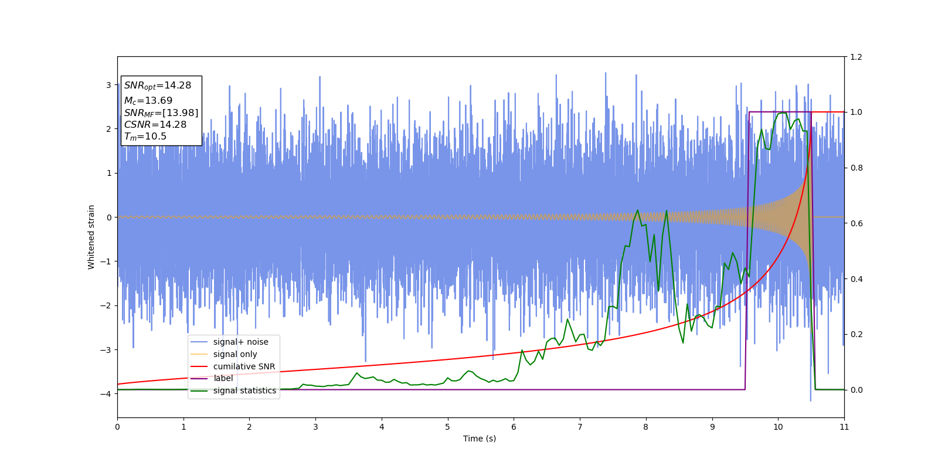Click the x-axis tick label 5

pyautogui.click(x=448, y=427)
